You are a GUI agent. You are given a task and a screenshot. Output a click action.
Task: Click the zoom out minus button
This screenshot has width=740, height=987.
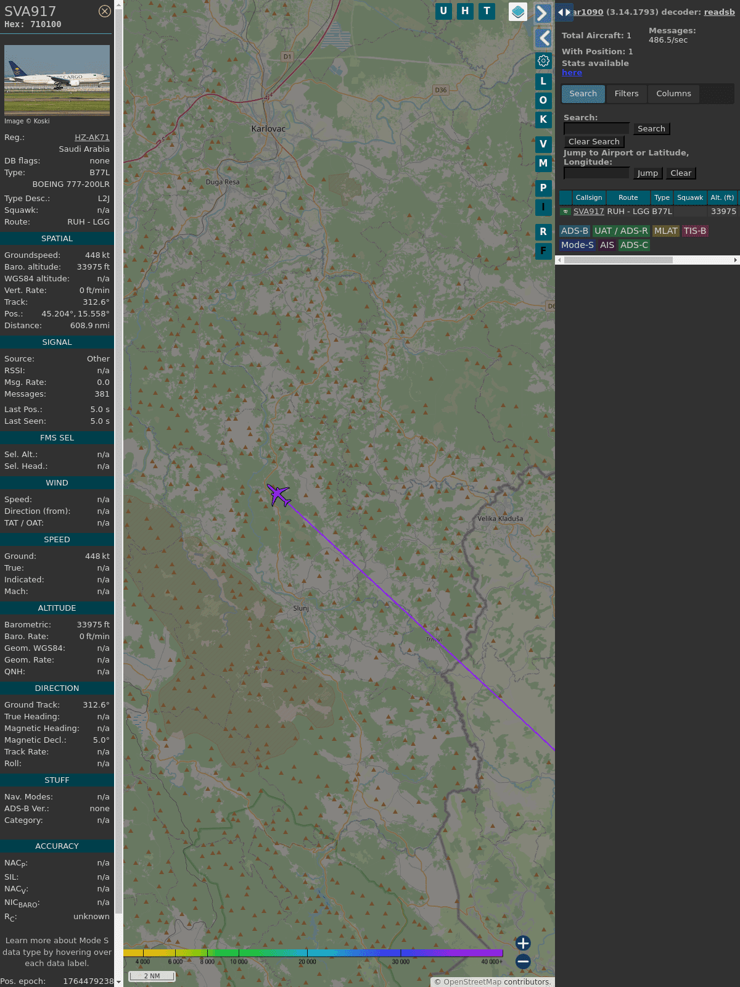[x=523, y=961]
